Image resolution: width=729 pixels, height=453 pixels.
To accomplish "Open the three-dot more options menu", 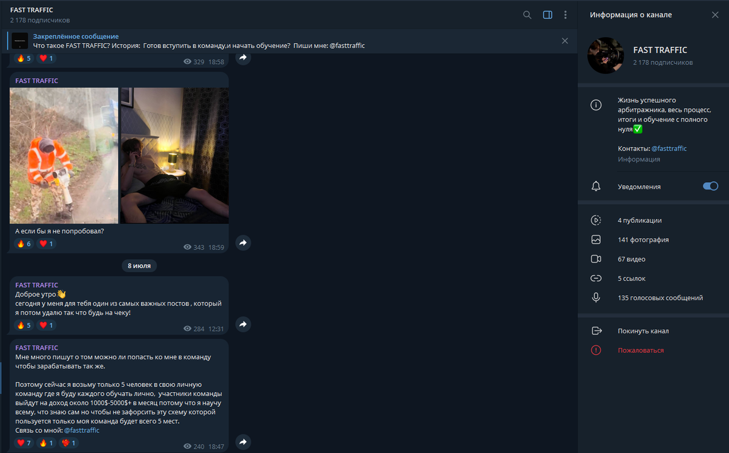I will point(566,15).
